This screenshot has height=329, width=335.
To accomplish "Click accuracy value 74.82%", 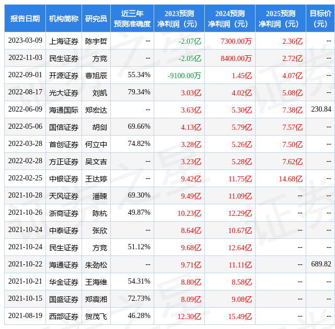I will click(139, 143).
